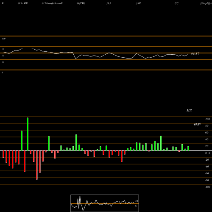Click the -80 label on MR axis
The height and width of the screenshot is (212, 212).
coord(207,180)
